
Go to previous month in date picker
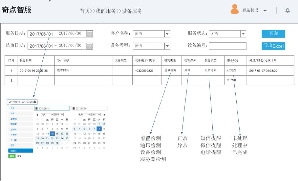37,115
